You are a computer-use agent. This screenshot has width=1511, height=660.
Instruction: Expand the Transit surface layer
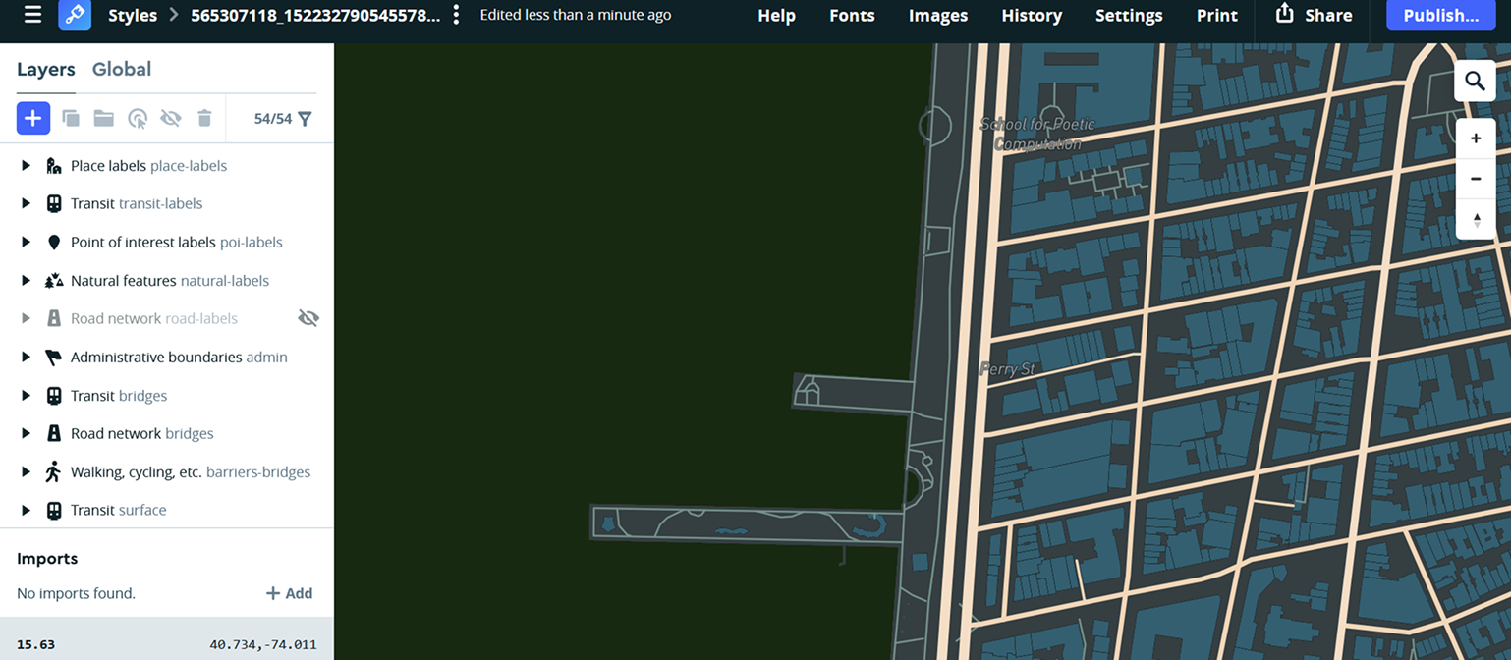tap(27, 510)
